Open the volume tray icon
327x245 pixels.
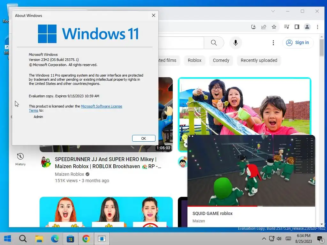pos(279,239)
